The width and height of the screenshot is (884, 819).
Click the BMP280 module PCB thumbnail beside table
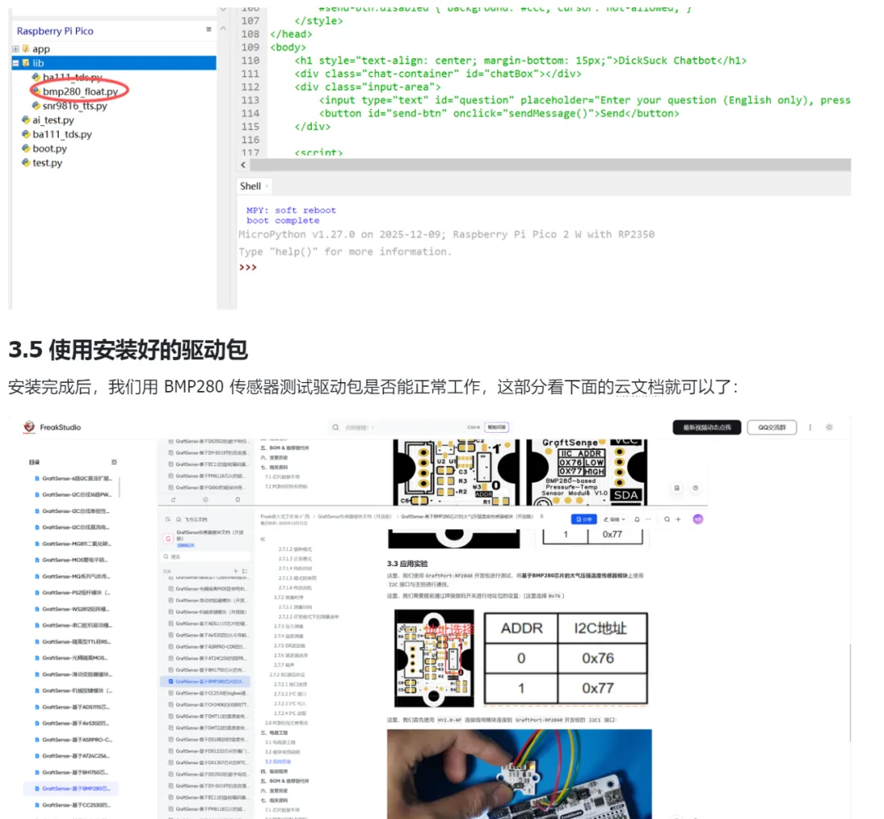434,659
